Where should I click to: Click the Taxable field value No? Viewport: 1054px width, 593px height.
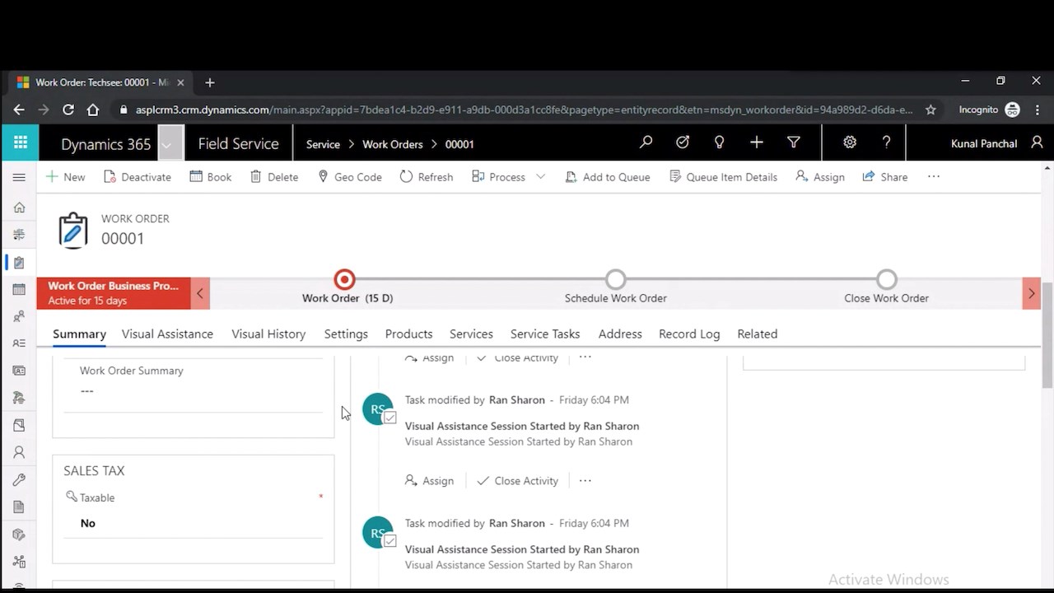pyautogui.click(x=88, y=523)
